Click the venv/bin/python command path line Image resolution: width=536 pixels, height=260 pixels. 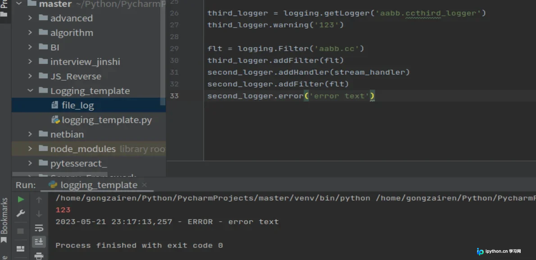coord(295,198)
